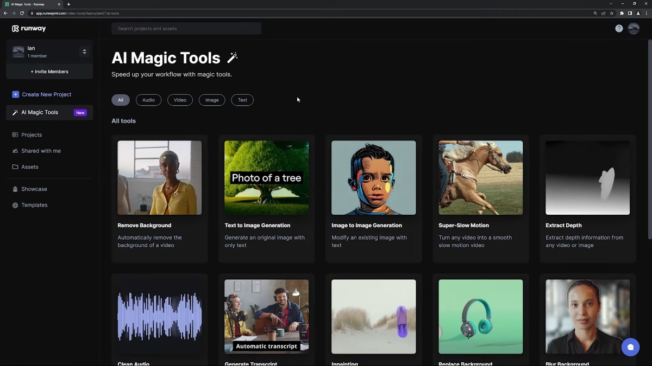Enable the Video tools filter
This screenshot has height=366, width=652.
click(180, 100)
